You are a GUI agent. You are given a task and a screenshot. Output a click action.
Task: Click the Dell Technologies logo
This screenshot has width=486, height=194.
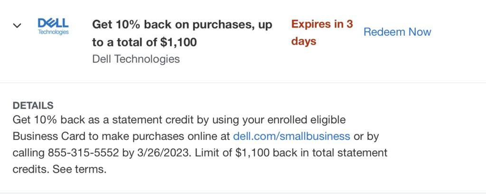pyautogui.click(x=53, y=27)
